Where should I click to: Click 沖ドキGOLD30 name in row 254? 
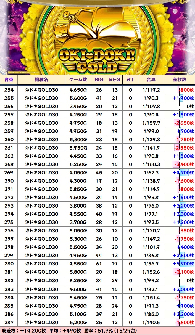41,90
